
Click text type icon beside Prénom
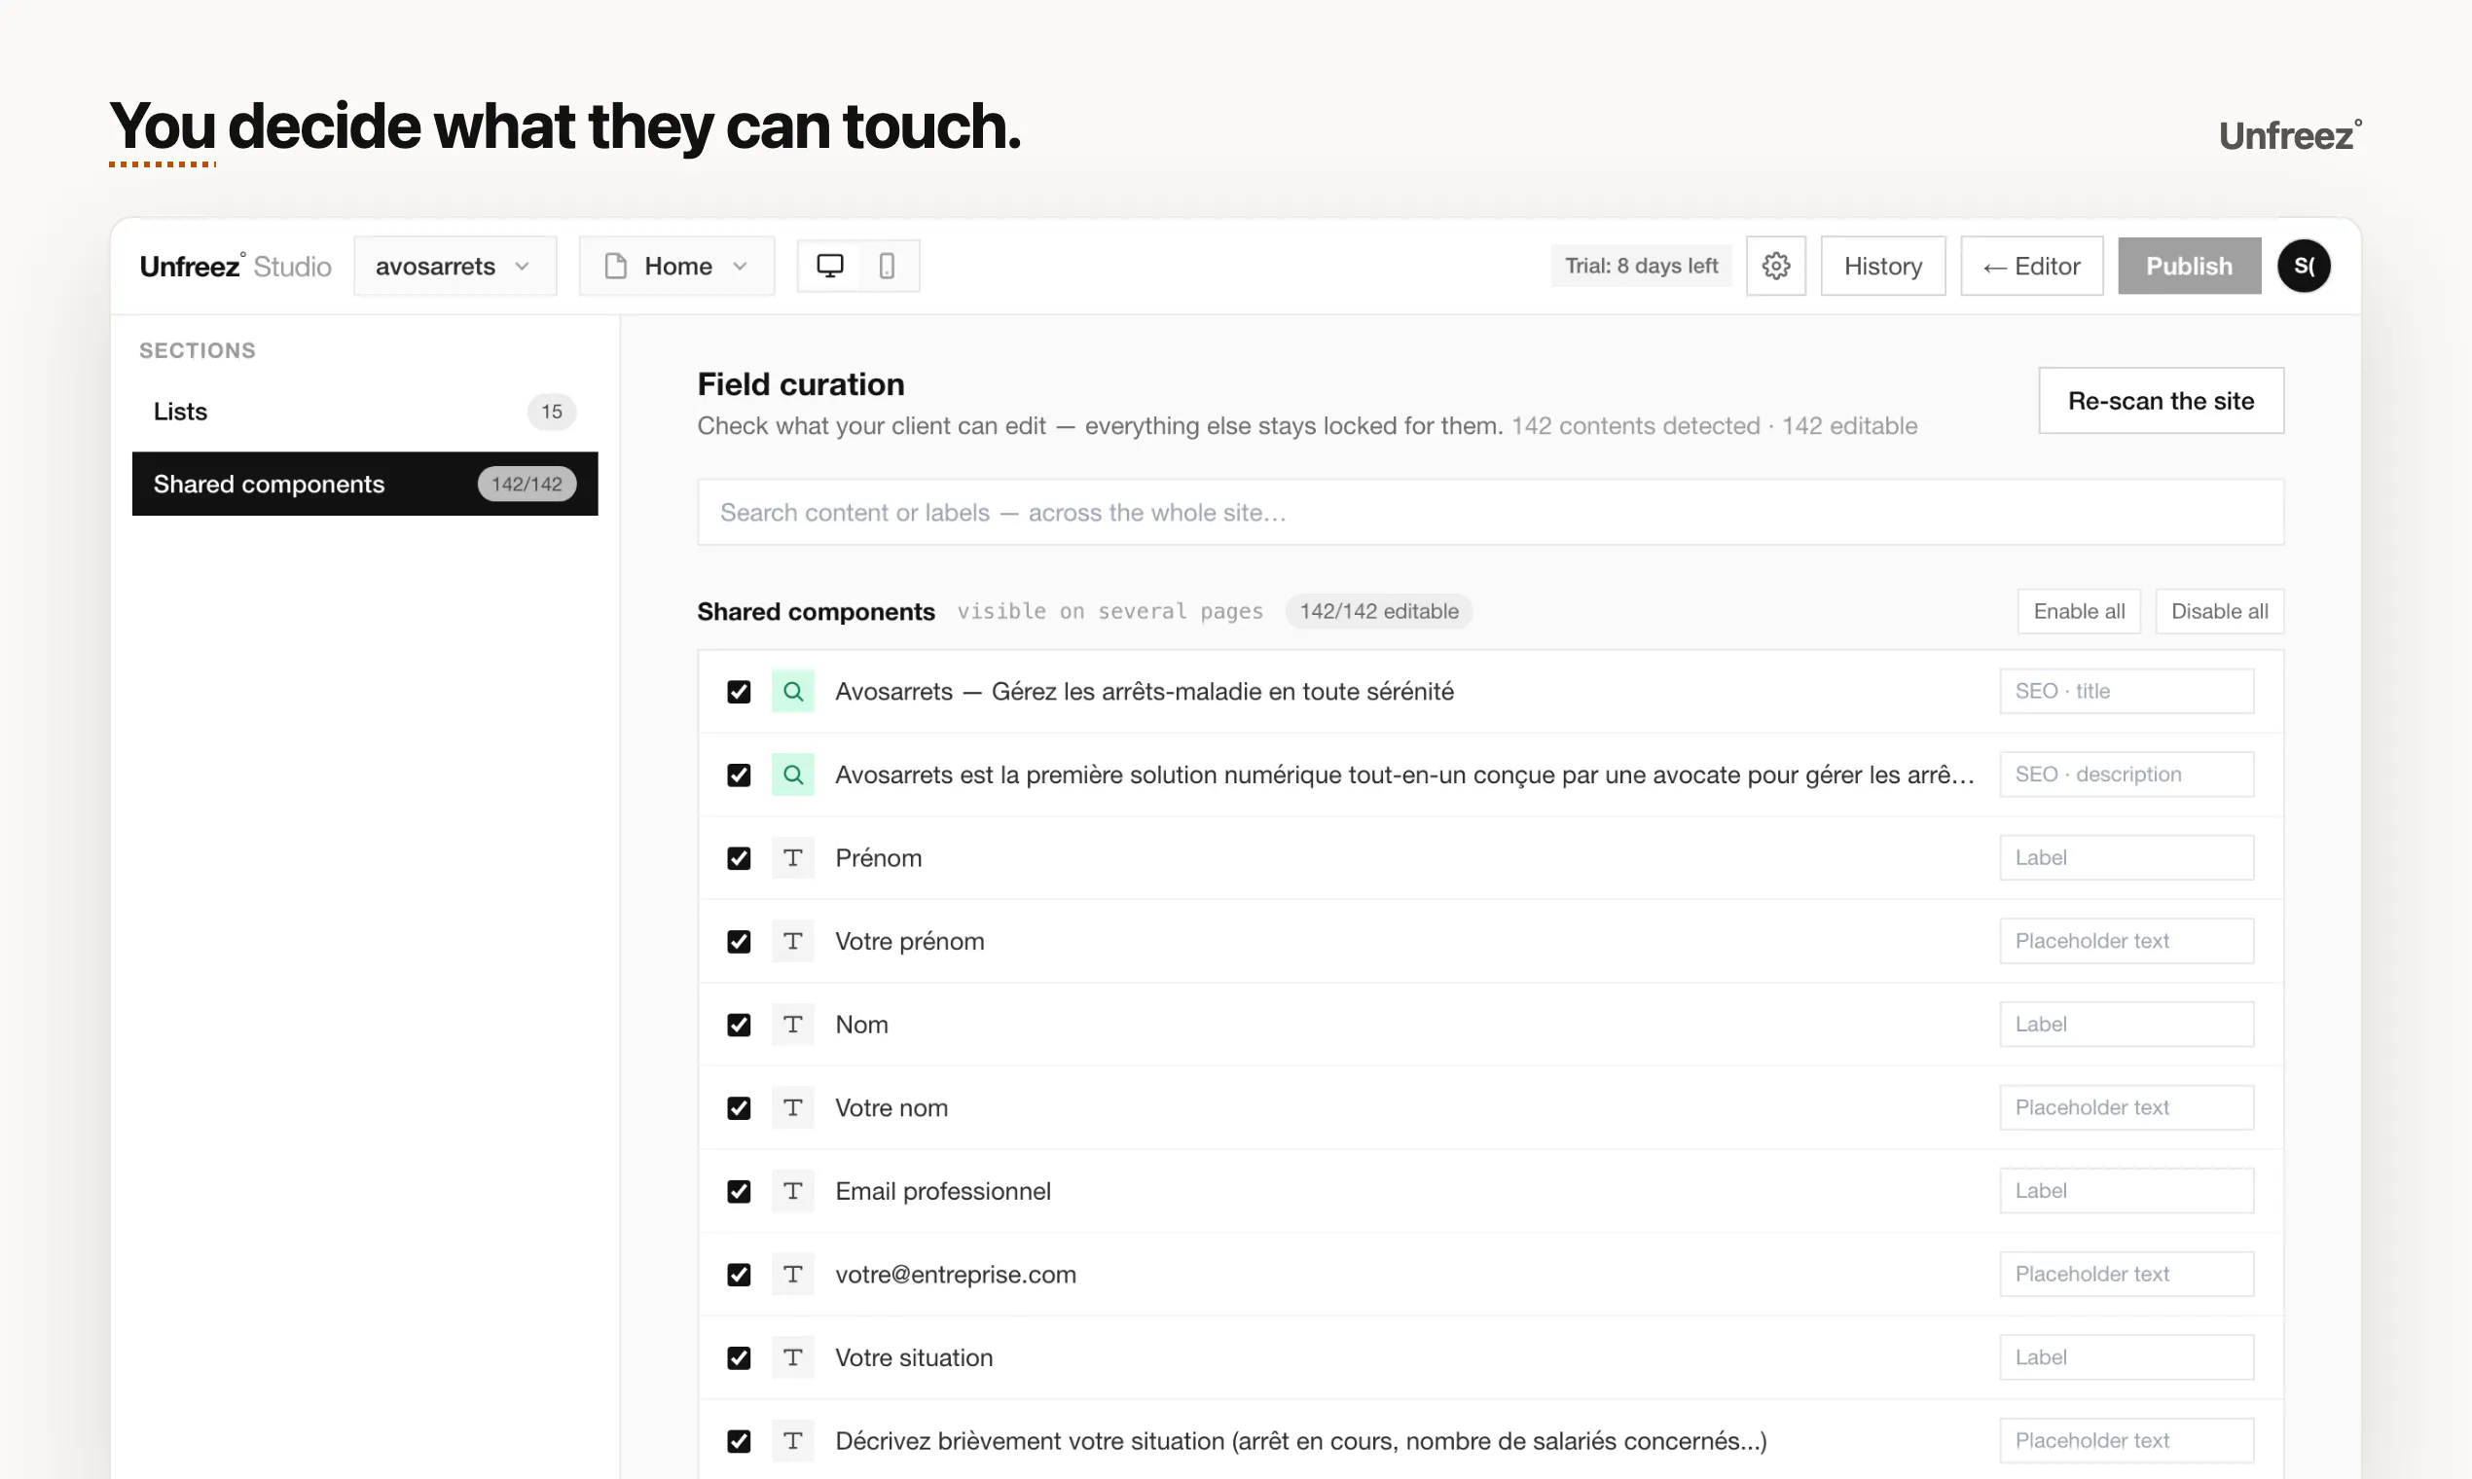point(792,858)
